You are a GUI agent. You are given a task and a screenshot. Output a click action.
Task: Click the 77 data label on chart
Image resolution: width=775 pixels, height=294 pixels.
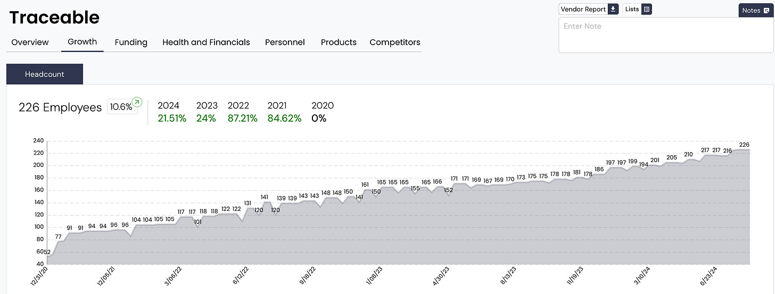[58, 237]
